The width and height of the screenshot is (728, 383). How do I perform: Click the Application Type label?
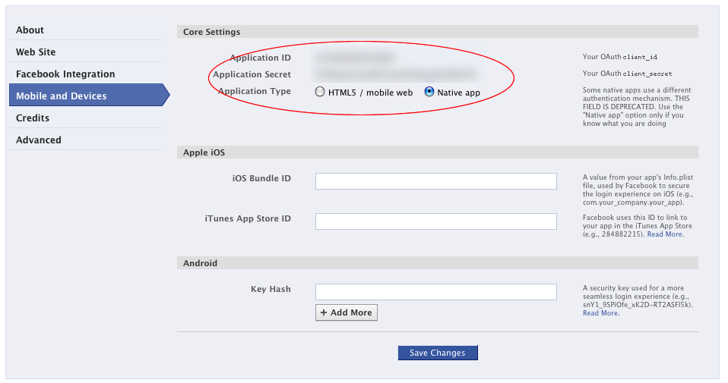pyautogui.click(x=255, y=91)
